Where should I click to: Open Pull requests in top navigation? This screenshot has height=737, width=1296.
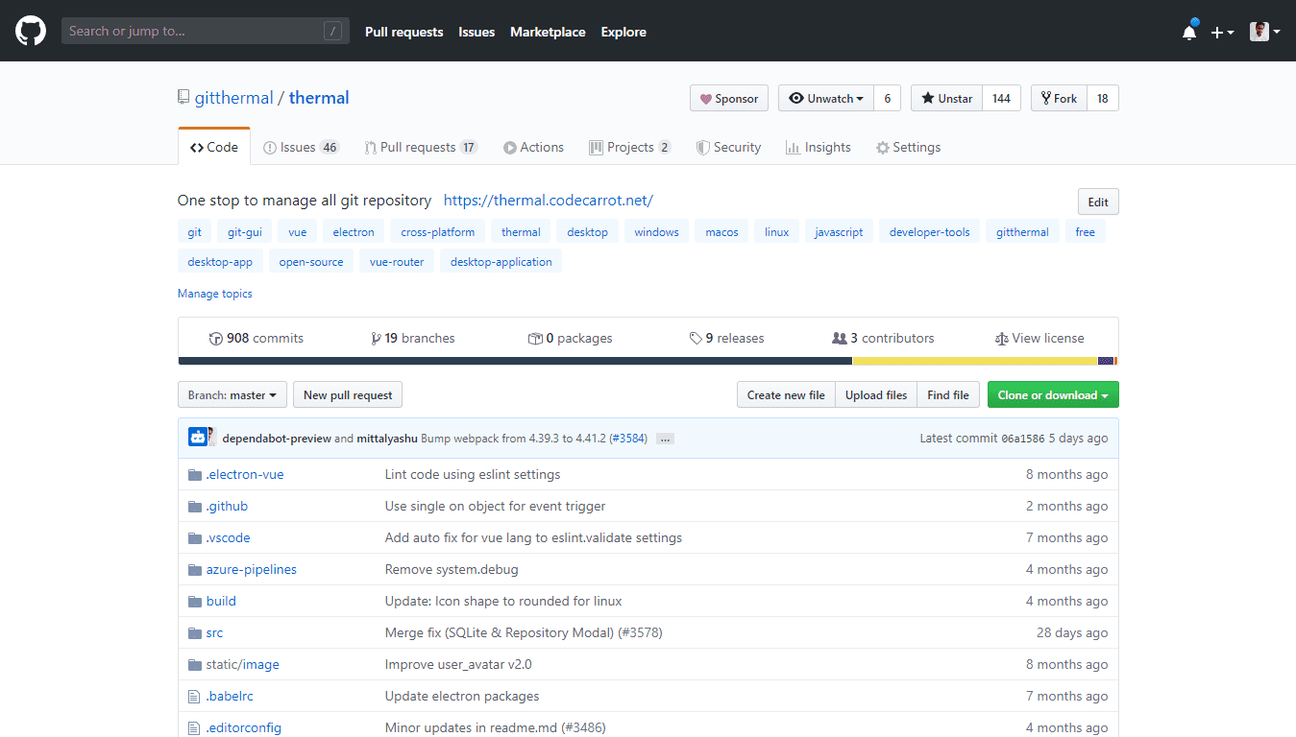(x=403, y=32)
